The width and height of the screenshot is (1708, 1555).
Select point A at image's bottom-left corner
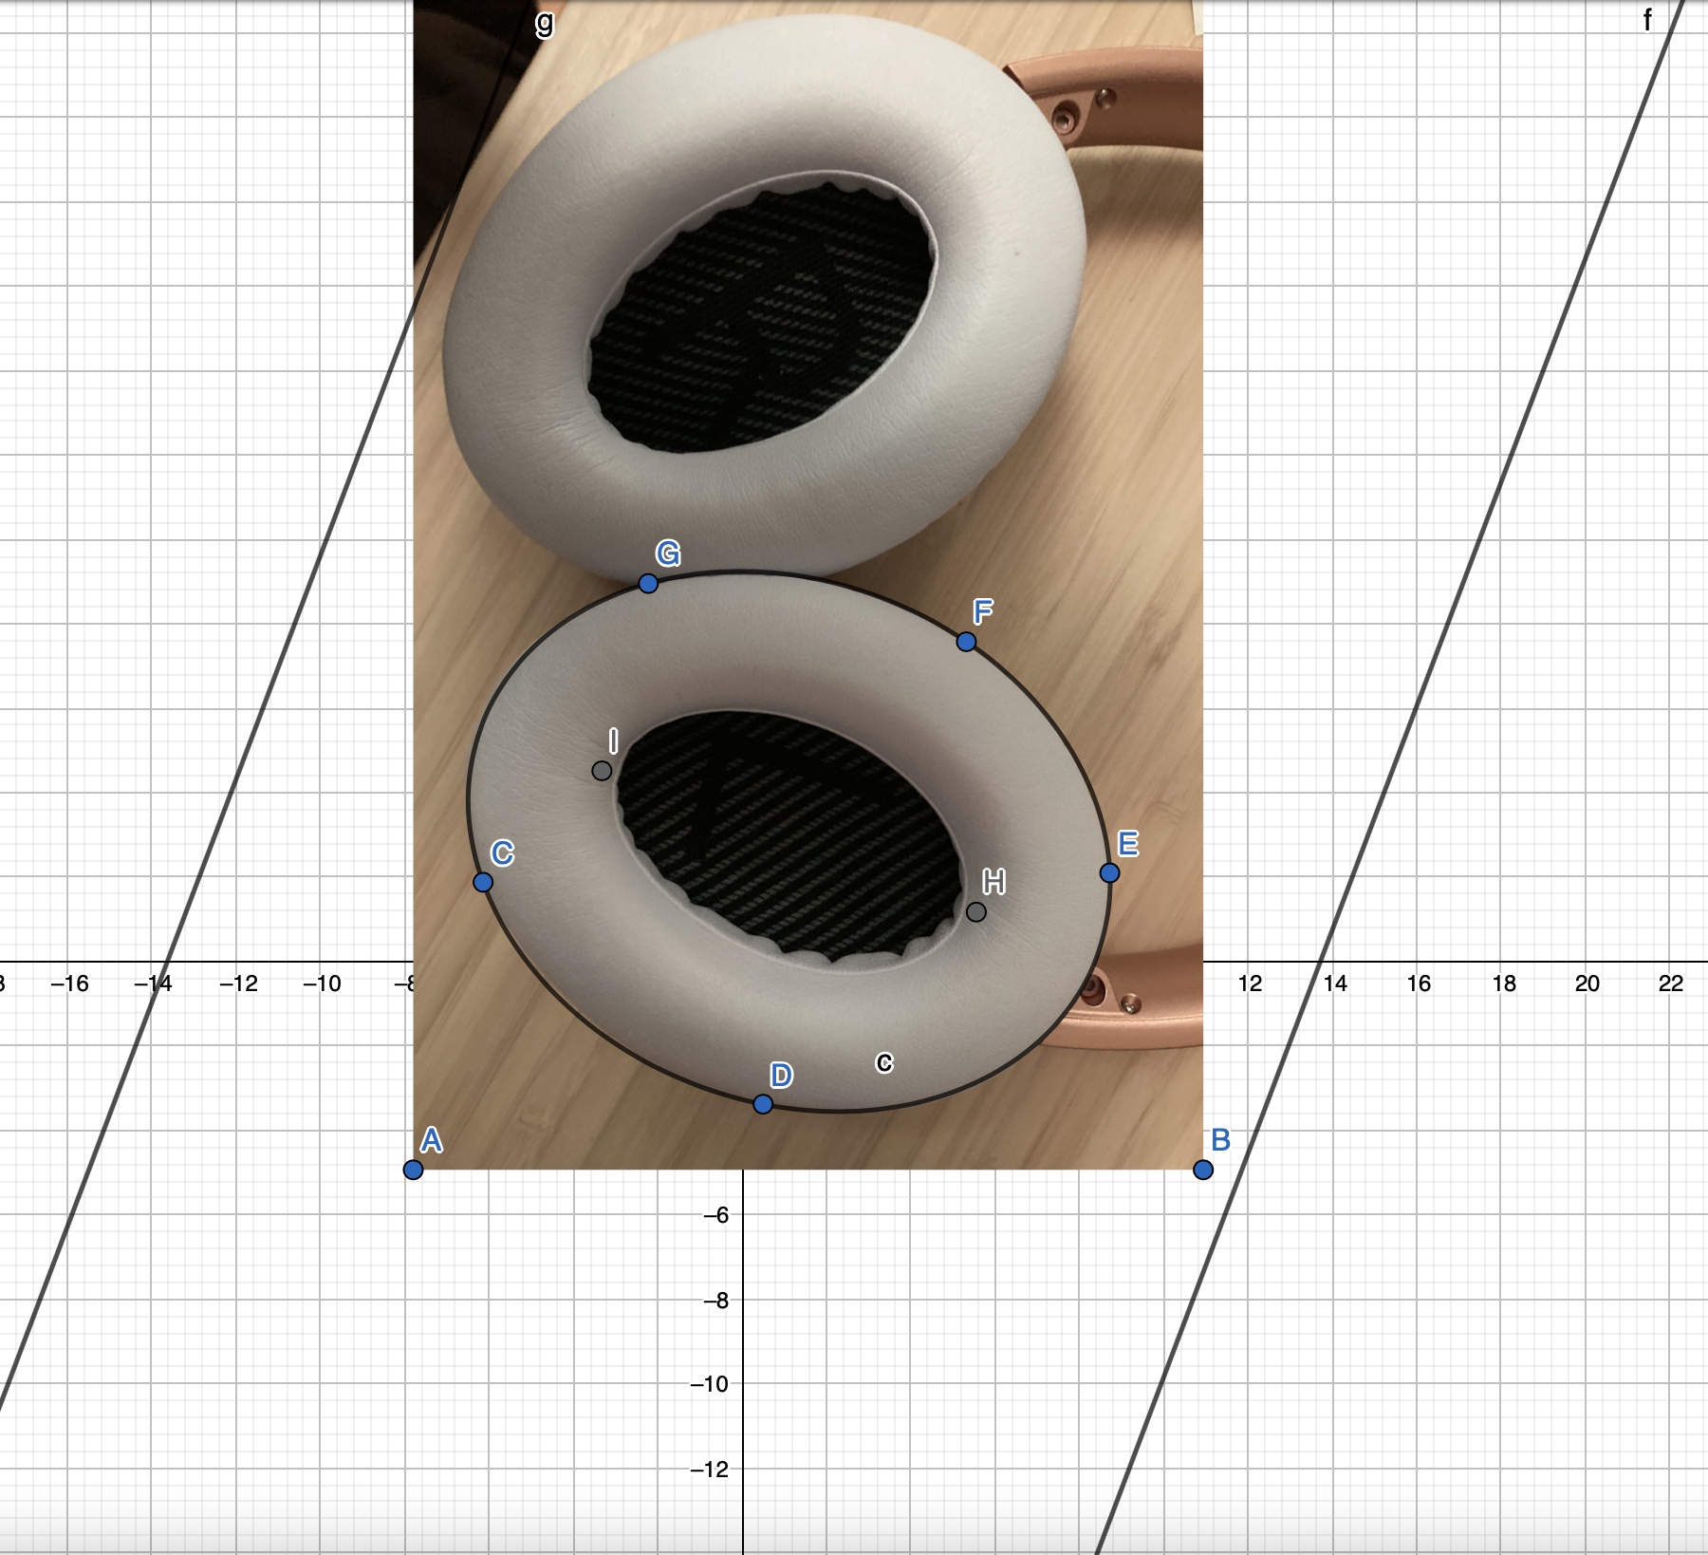pyautogui.click(x=413, y=1170)
